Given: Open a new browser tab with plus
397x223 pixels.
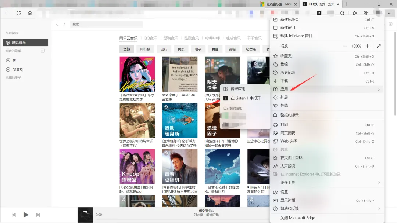Looking at the screenshot, I should 347,4.
